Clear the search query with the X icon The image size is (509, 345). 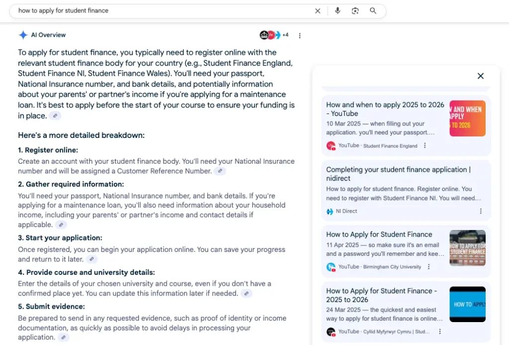coord(318,11)
